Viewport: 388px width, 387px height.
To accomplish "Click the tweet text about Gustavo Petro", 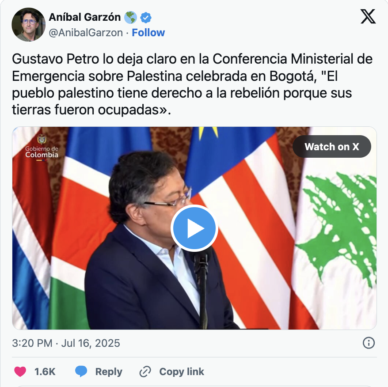I will [192, 84].
